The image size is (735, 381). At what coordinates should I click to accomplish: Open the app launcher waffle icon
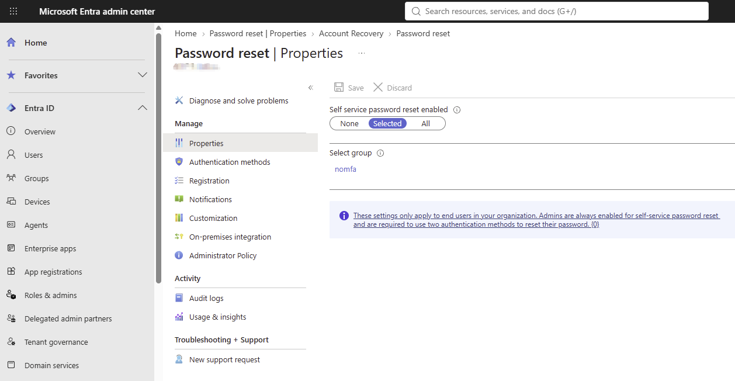pyautogui.click(x=13, y=11)
